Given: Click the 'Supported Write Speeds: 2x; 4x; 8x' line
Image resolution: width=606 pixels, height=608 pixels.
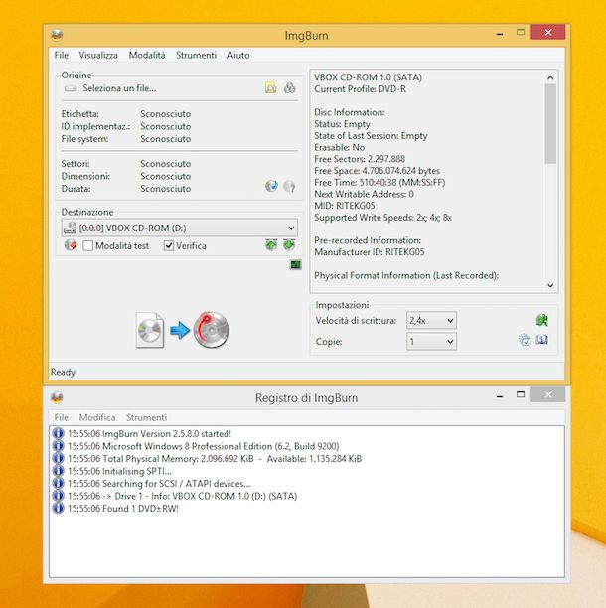Looking at the screenshot, I should 383,218.
